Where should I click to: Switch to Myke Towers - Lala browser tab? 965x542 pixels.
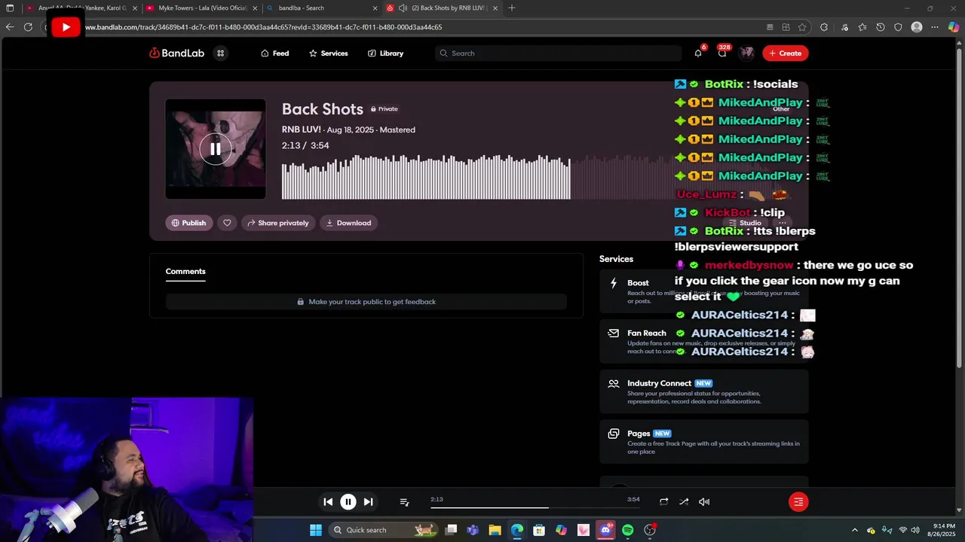pyautogui.click(x=201, y=8)
